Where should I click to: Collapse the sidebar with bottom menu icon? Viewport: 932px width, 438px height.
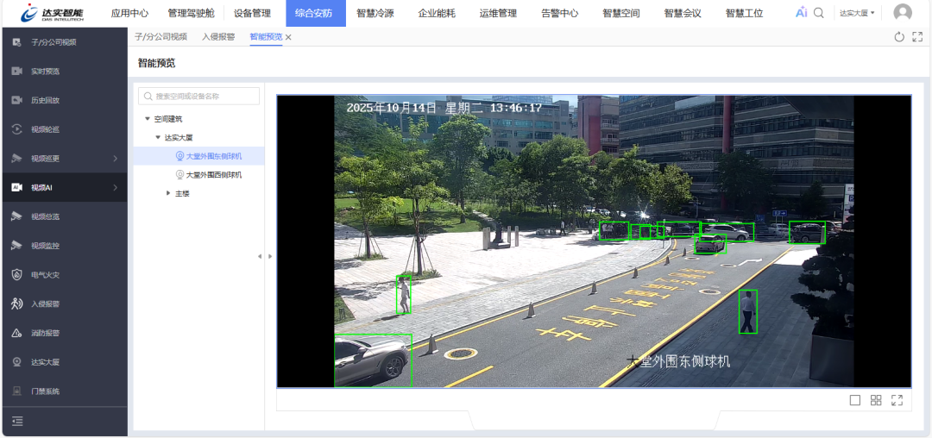(17, 422)
